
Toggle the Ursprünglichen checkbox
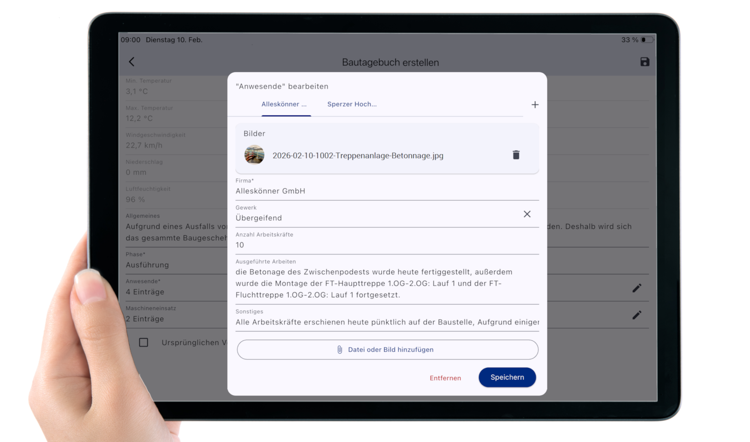(144, 343)
